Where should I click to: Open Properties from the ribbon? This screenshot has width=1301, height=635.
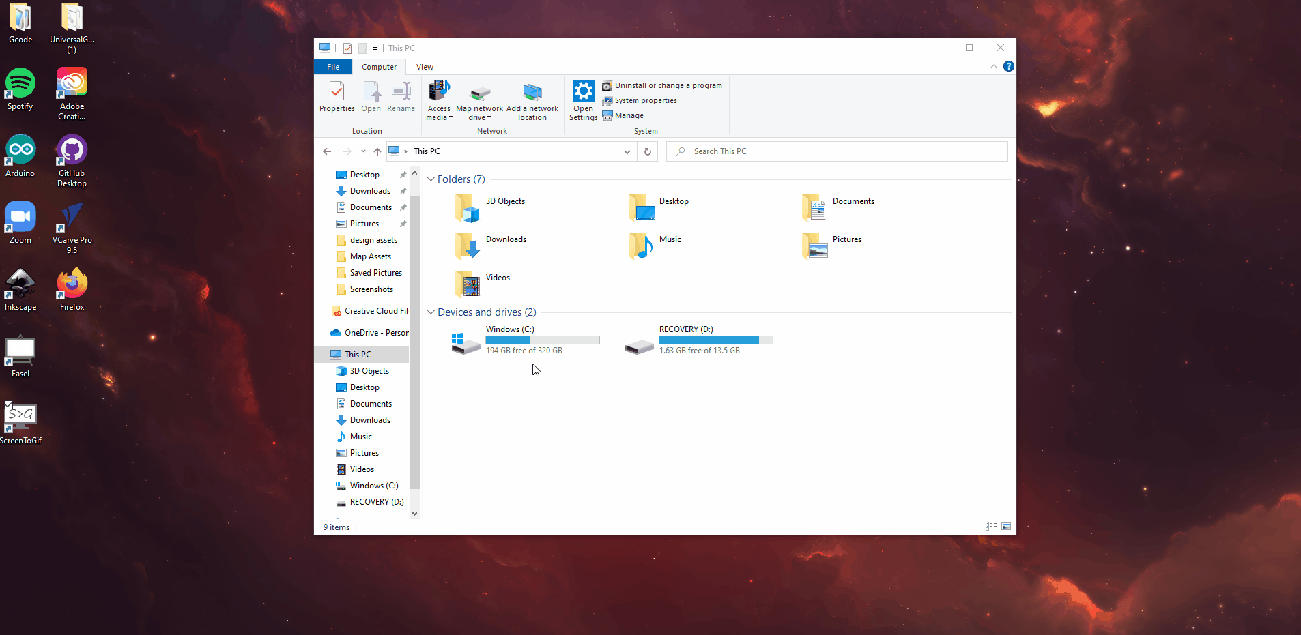point(335,98)
